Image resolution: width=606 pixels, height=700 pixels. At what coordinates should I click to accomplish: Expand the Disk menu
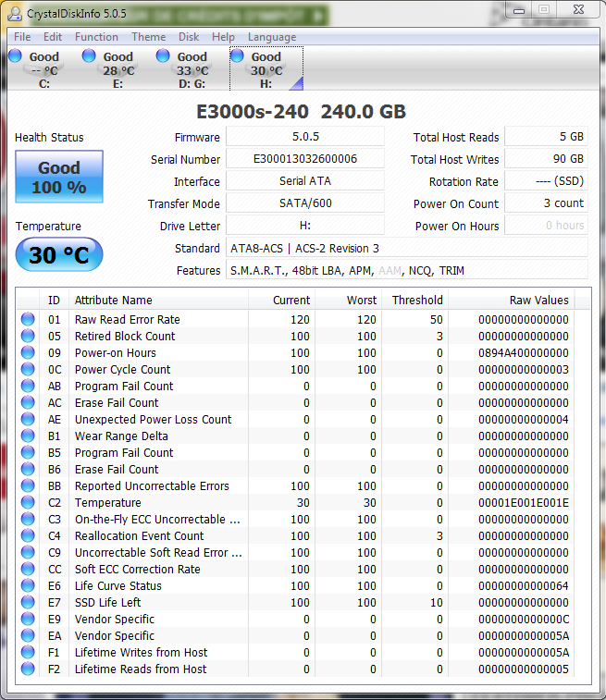[x=189, y=37]
